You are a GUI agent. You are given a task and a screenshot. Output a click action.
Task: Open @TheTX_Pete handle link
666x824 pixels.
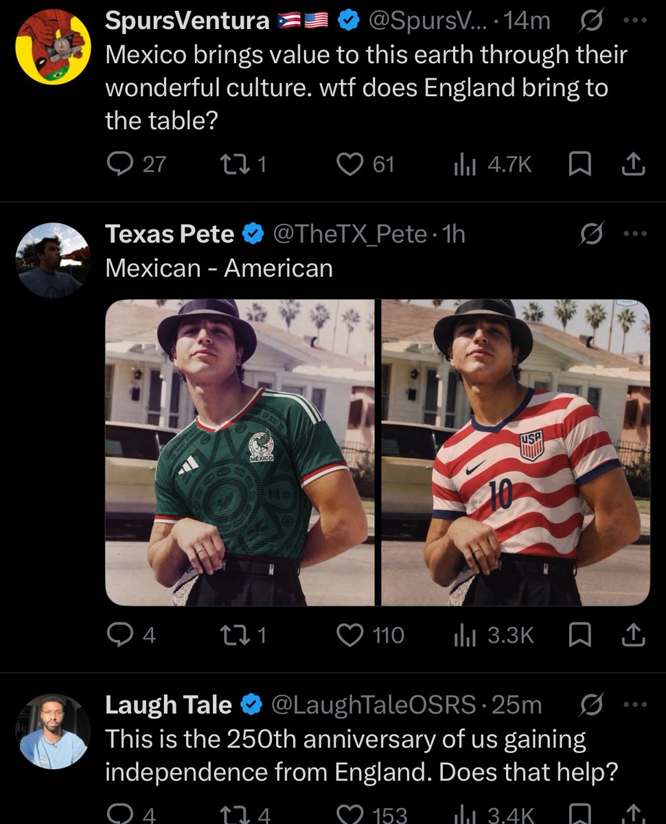point(350,235)
